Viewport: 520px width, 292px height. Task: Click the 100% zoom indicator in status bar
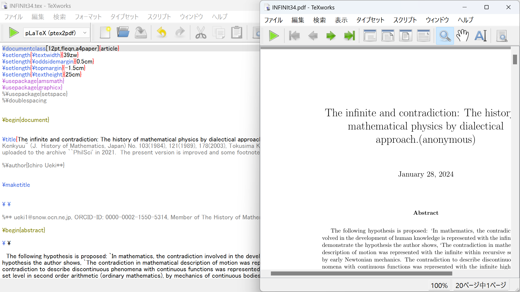(x=439, y=286)
